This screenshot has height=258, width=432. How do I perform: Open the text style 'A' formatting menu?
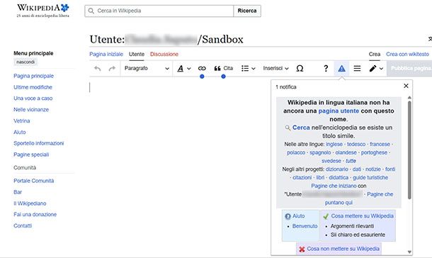pos(183,68)
